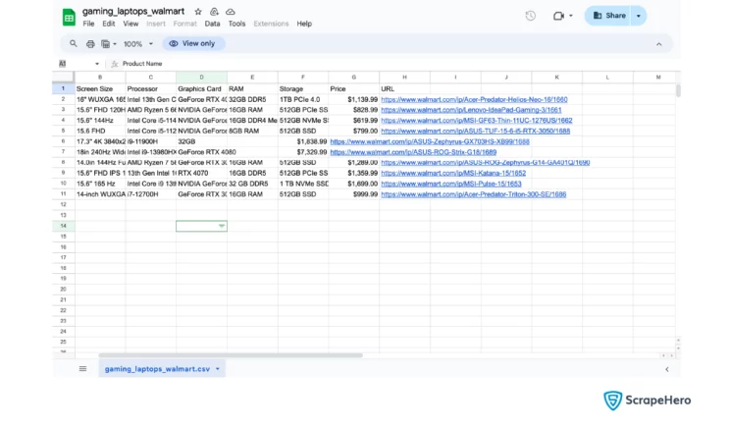Open the Google Sheets home icon
The height and width of the screenshot is (429, 730).
coord(69,18)
